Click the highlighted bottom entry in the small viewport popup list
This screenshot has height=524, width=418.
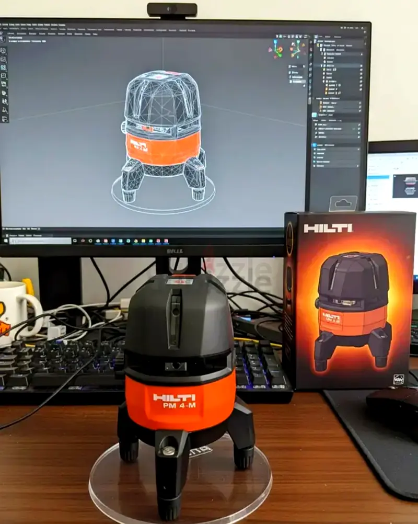[297, 82]
